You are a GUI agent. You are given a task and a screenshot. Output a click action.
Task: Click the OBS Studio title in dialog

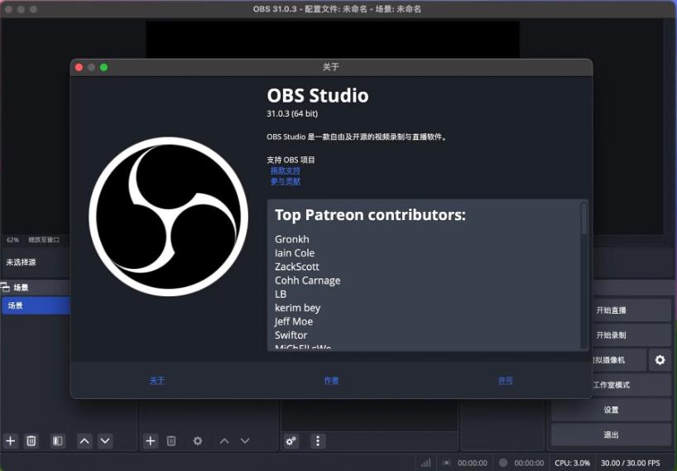click(x=318, y=95)
